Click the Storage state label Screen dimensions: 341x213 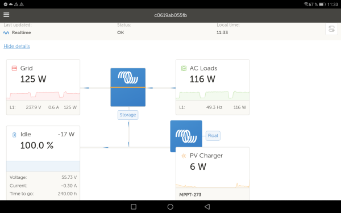tap(128, 115)
